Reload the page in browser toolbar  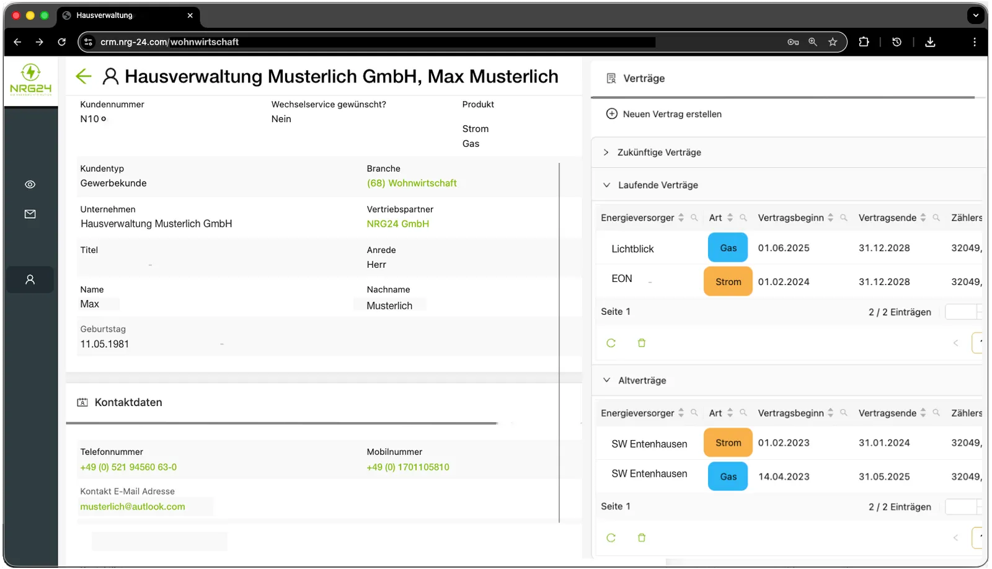click(61, 42)
